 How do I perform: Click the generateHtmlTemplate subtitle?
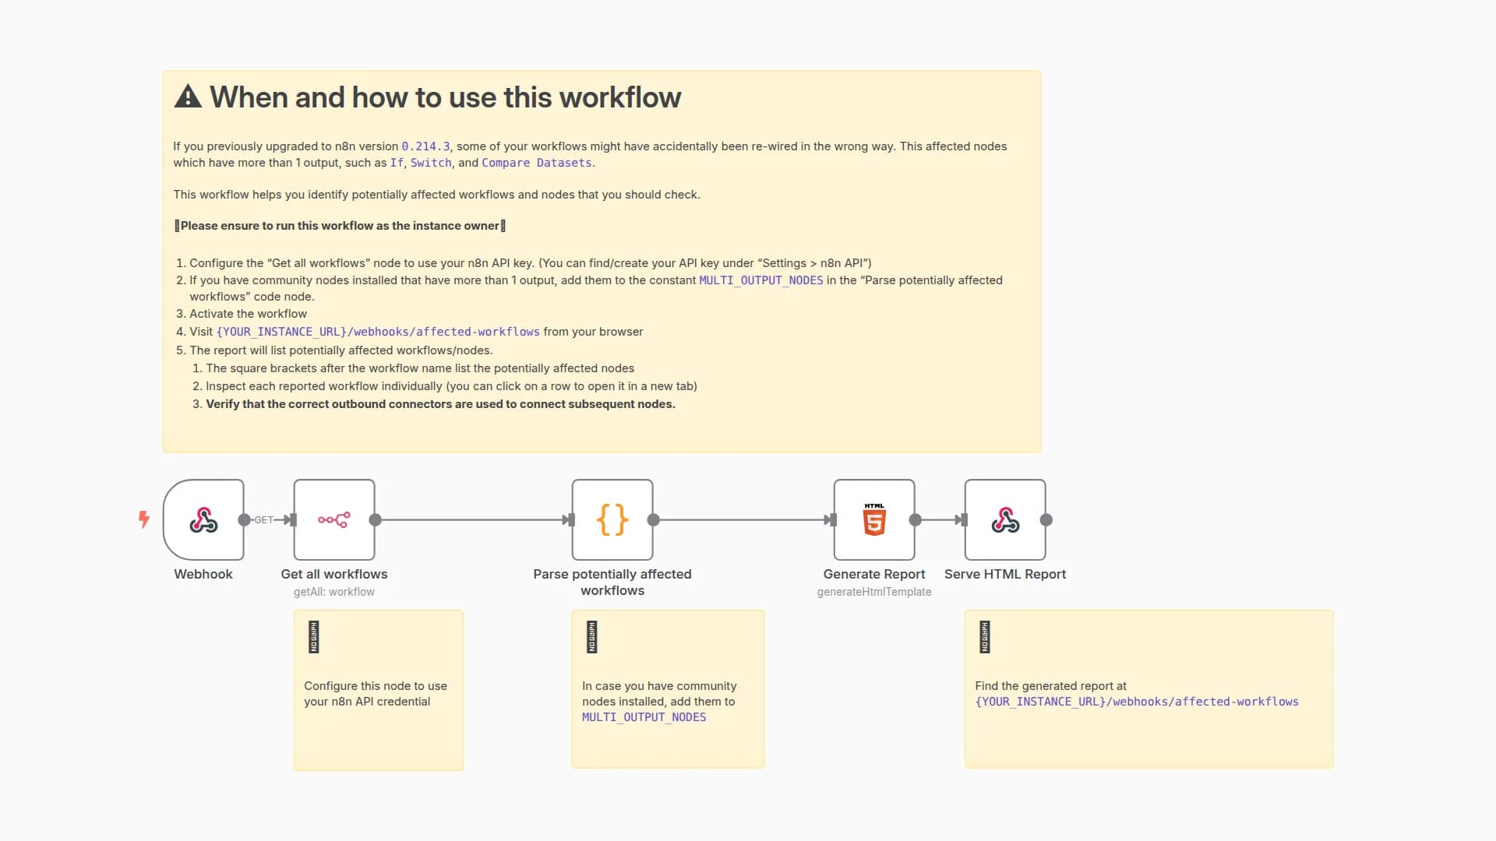[874, 592]
